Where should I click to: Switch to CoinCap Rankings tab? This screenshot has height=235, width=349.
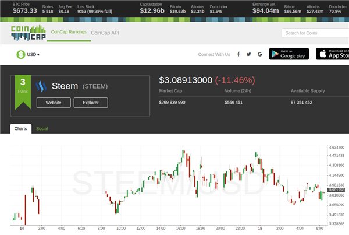coord(69,32)
